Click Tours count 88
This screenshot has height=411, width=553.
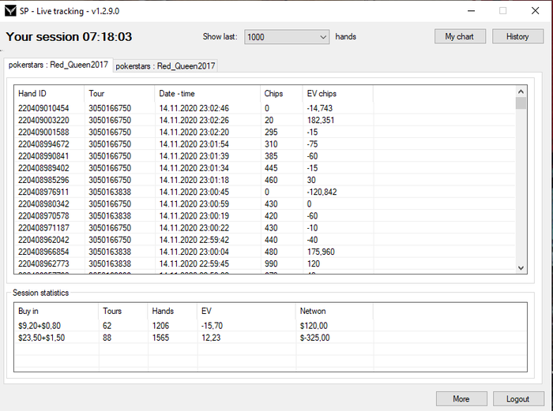tap(107, 338)
